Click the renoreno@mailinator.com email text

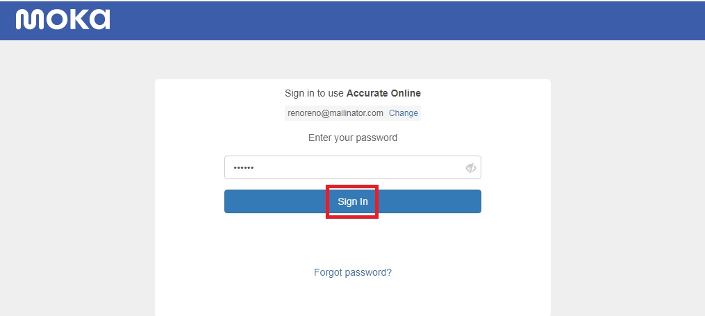[335, 113]
